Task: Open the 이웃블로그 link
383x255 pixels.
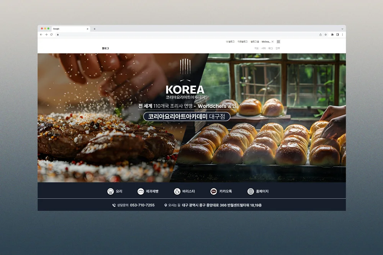Action: (x=242, y=42)
